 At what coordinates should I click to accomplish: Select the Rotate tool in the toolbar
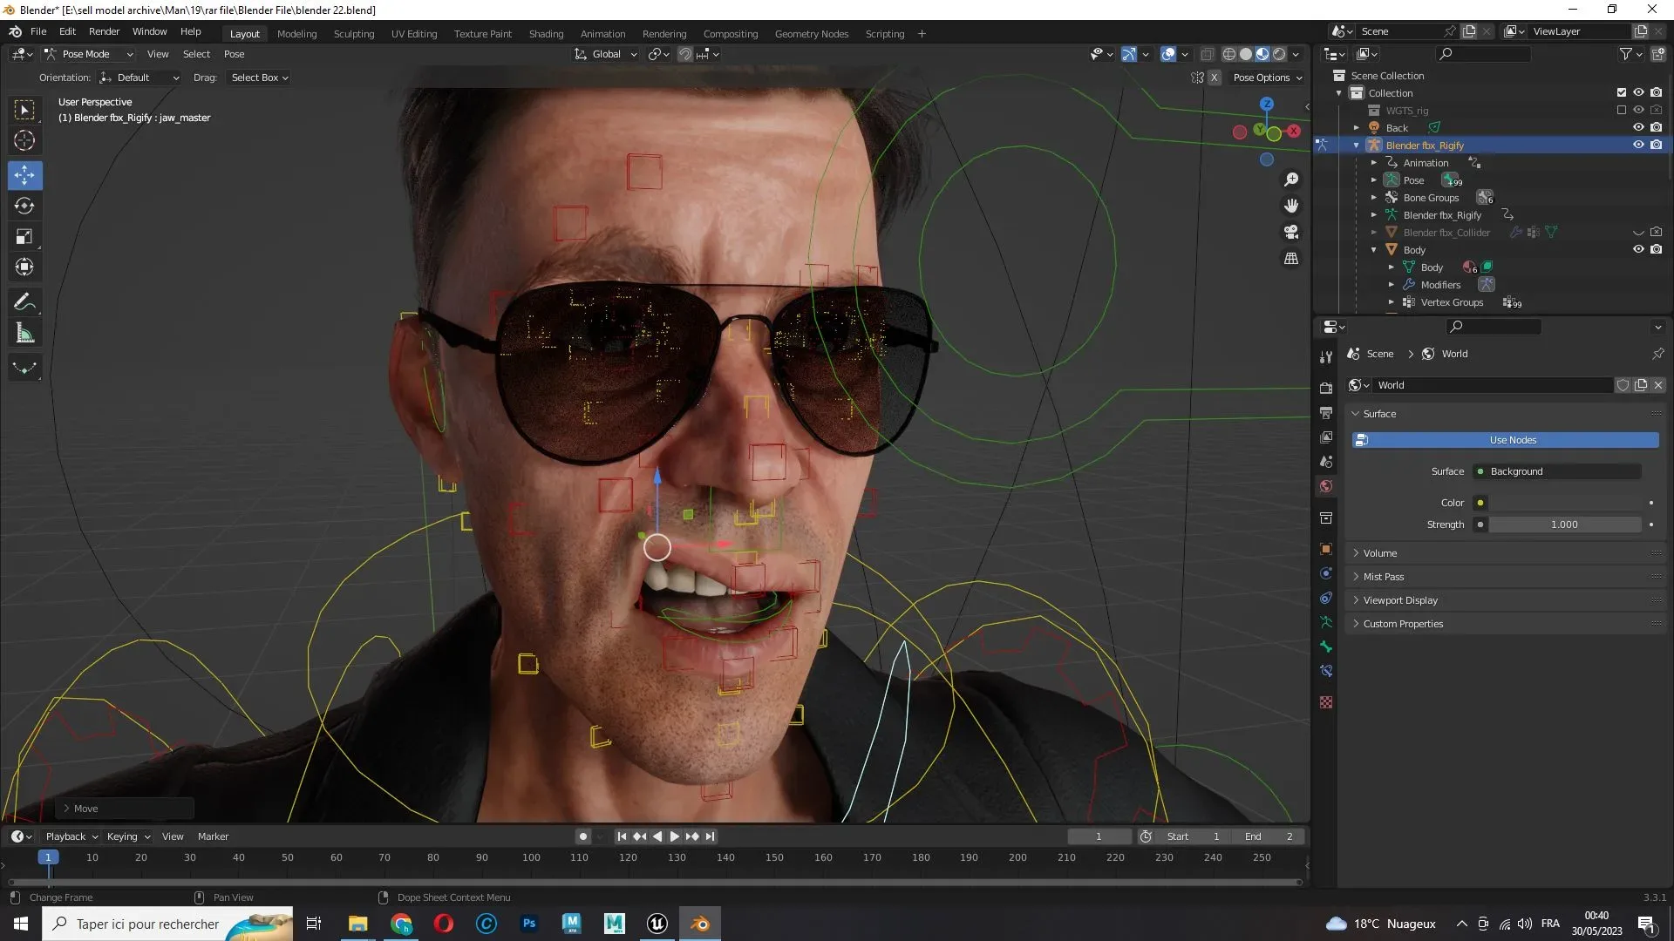24,206
